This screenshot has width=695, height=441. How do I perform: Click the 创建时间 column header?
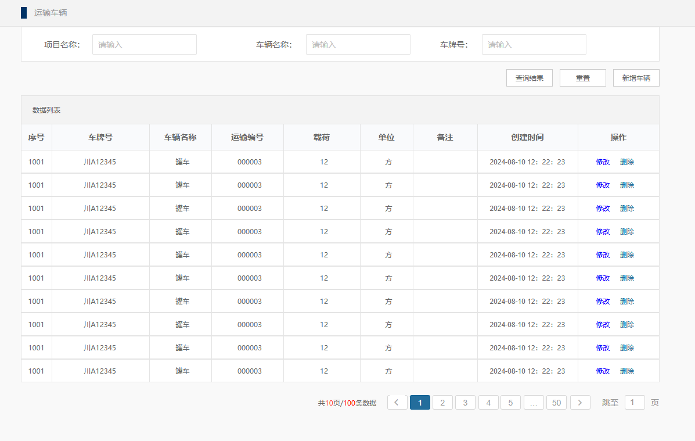coord(527,138)
